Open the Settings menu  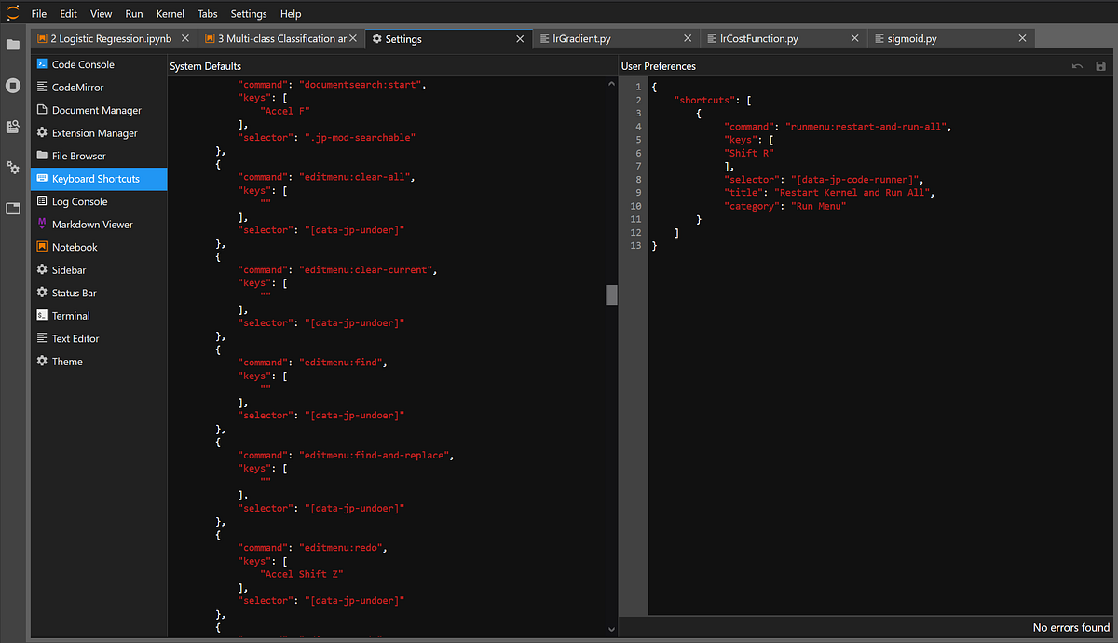(x=249, y=14)
